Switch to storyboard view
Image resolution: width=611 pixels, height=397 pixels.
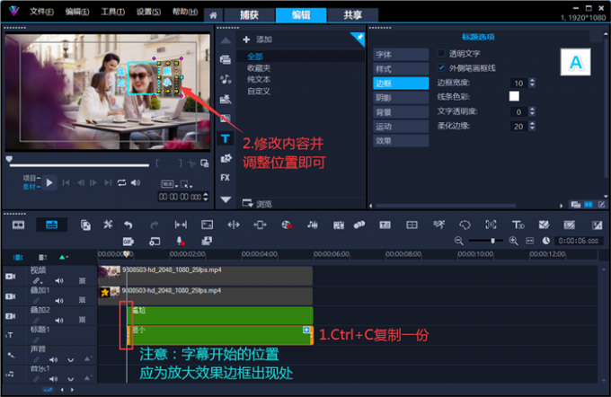pyautogui.click(x=18, y=225)
